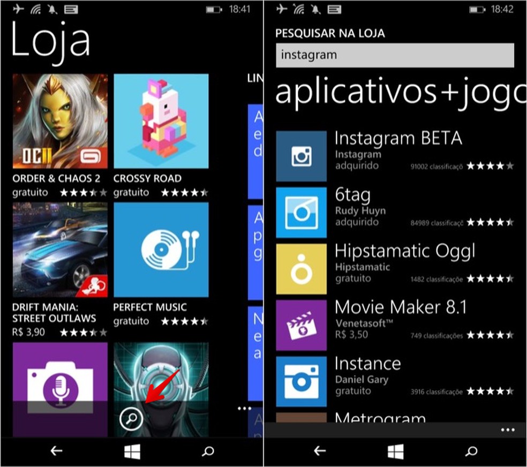527x467 pixels.
Task: Select the Hipstamatic Oggl result title
Action: (405, 251)
